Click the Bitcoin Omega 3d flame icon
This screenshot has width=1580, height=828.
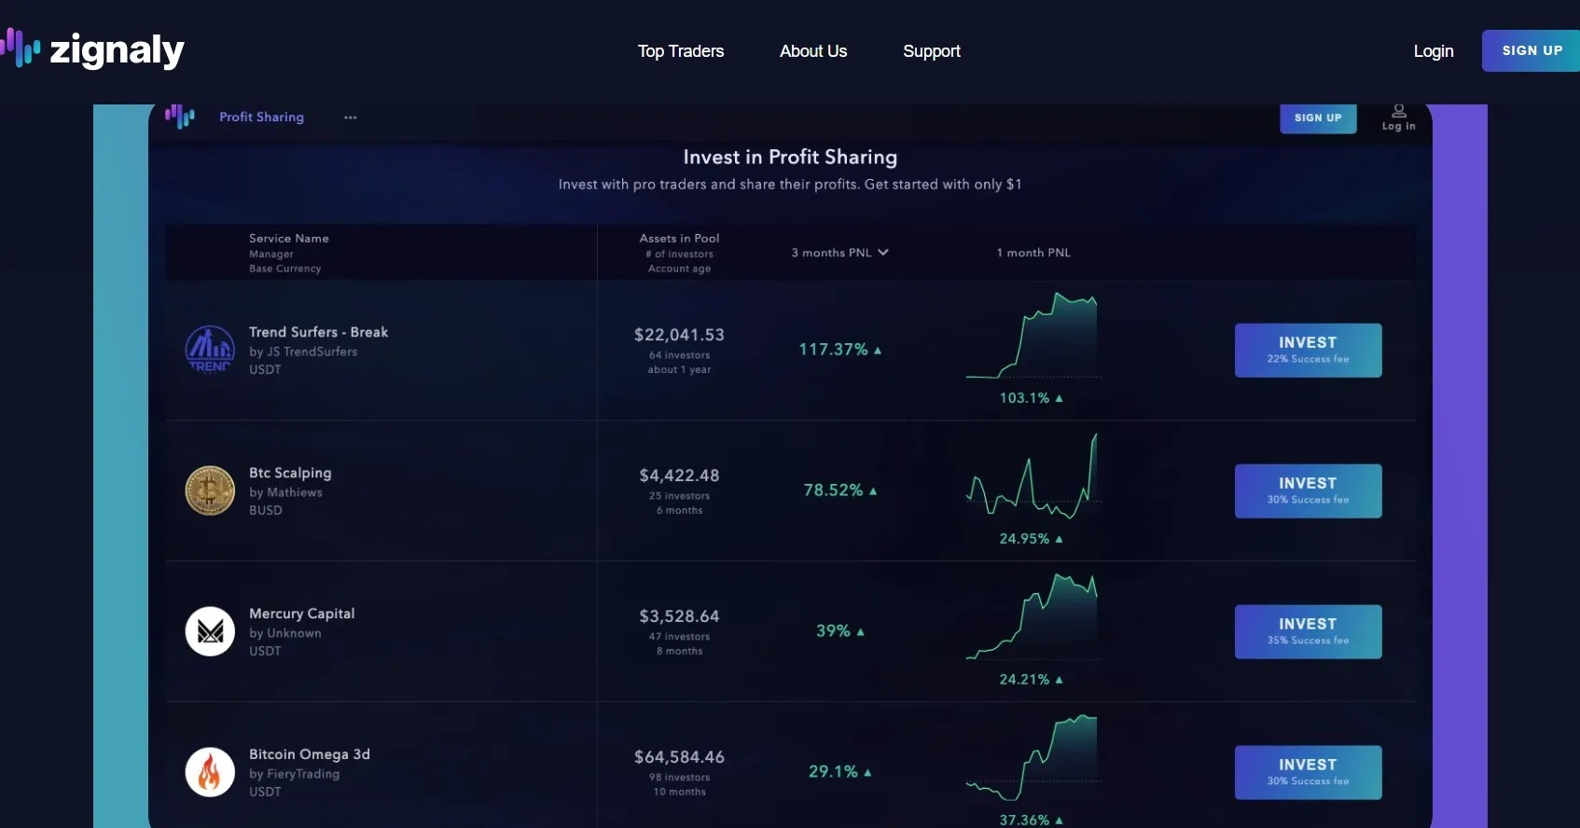point(210,772)
